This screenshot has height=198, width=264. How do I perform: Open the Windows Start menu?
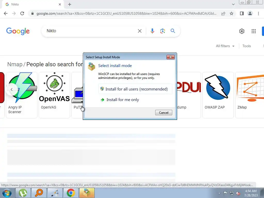pos(7,193)
